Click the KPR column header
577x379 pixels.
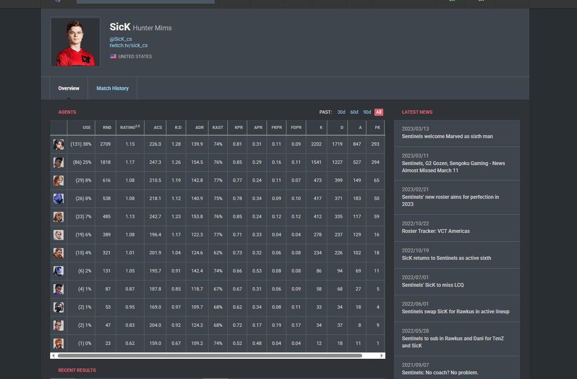238,127
